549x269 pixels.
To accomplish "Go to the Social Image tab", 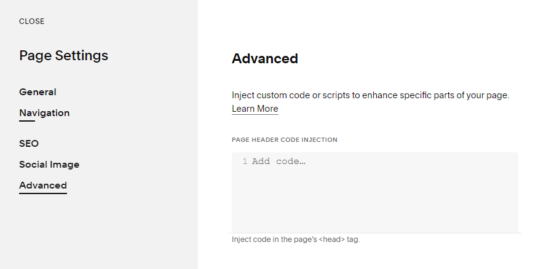I will click(x=49, y=165).
